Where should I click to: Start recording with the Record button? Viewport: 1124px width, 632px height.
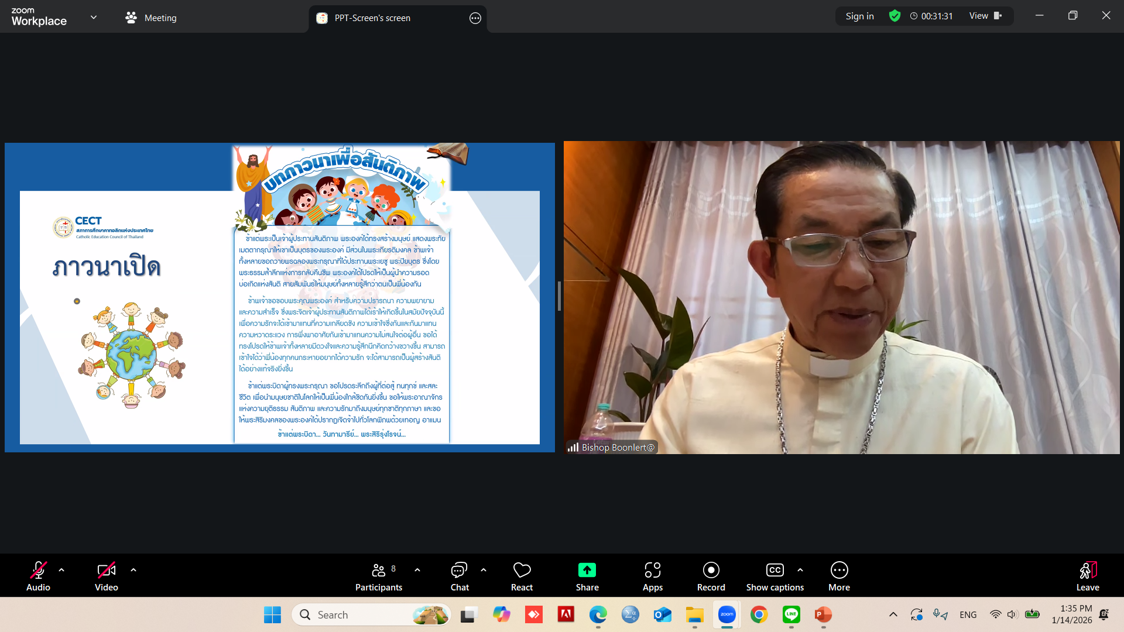coord(711,576)
